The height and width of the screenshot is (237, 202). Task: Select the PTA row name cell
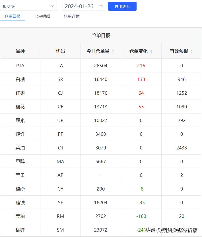(x=20, y=66)
